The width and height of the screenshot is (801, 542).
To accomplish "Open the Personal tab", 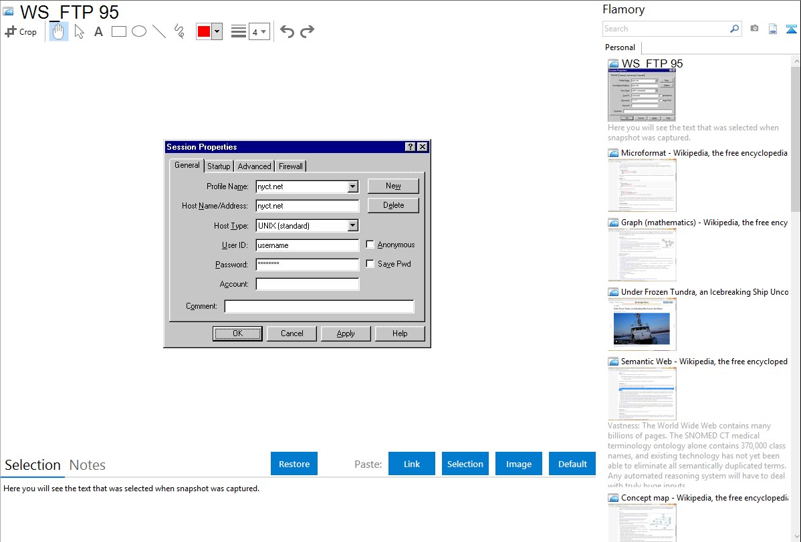I will pos(620,47).
